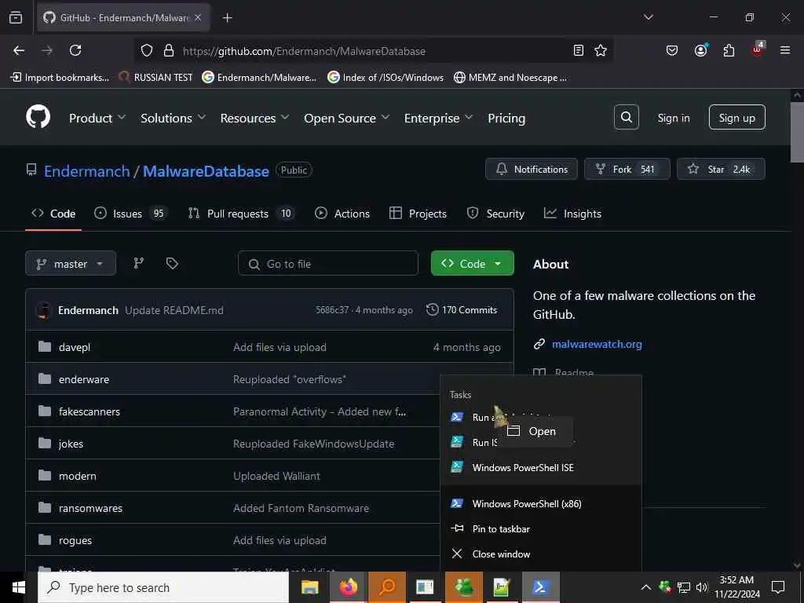Open the GitHub search magnifier button
Viewport: 804px width, 603px height.
(626, 118)
